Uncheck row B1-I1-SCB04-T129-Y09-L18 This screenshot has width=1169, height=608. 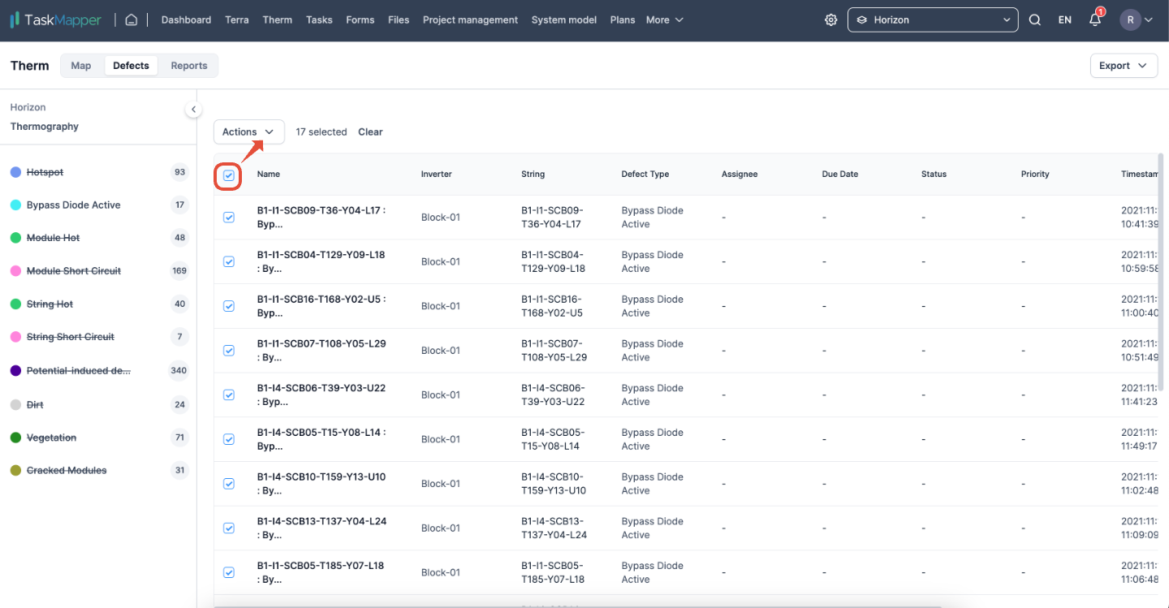click(x=229, y=261)
